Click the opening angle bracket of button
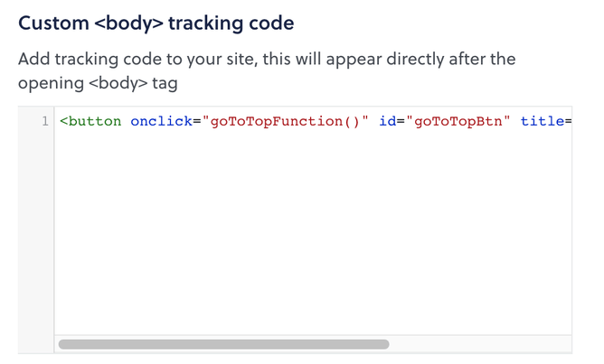 (x=64, y=121)
